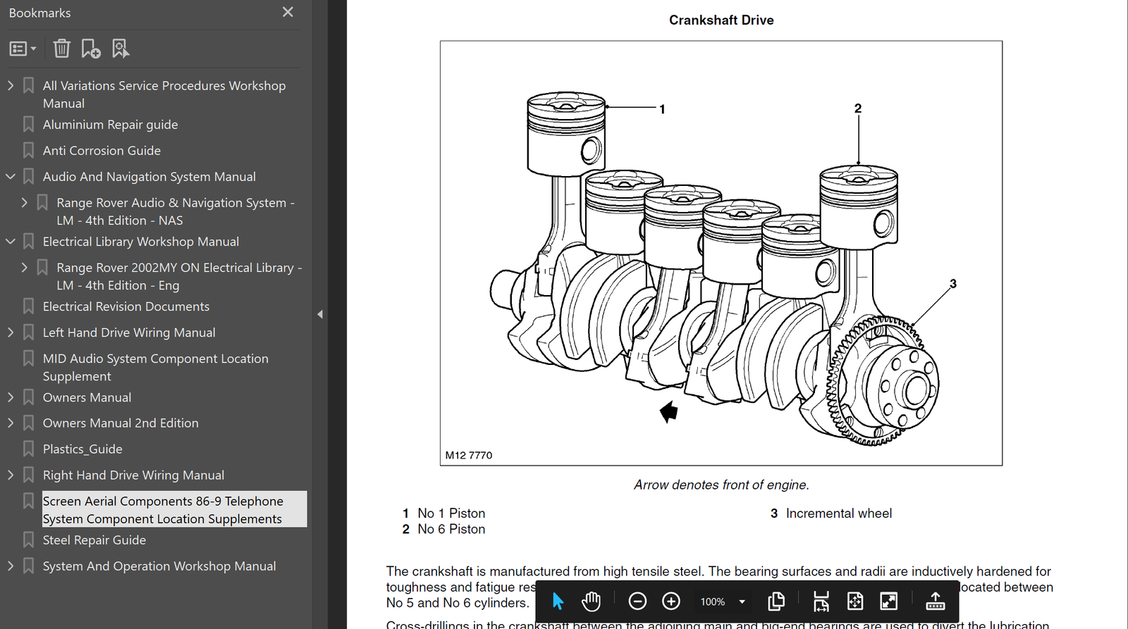Click the find bookmark icon
Viewport: 1128px width, 629px height.
[x=121, y=49]
